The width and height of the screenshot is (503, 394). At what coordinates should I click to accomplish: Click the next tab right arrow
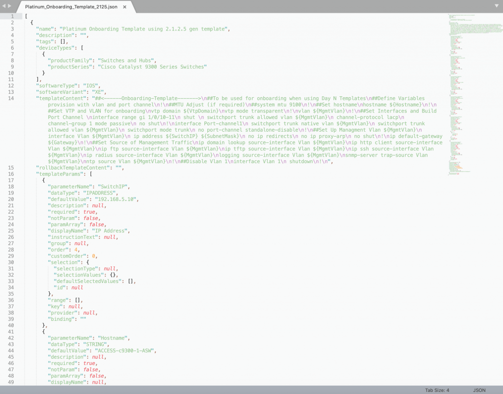10,5
